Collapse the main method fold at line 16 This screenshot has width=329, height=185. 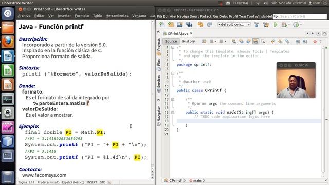[x=173, y=113]
